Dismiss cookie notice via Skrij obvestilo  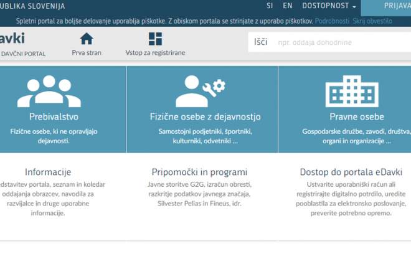click(x=372, y=21)
